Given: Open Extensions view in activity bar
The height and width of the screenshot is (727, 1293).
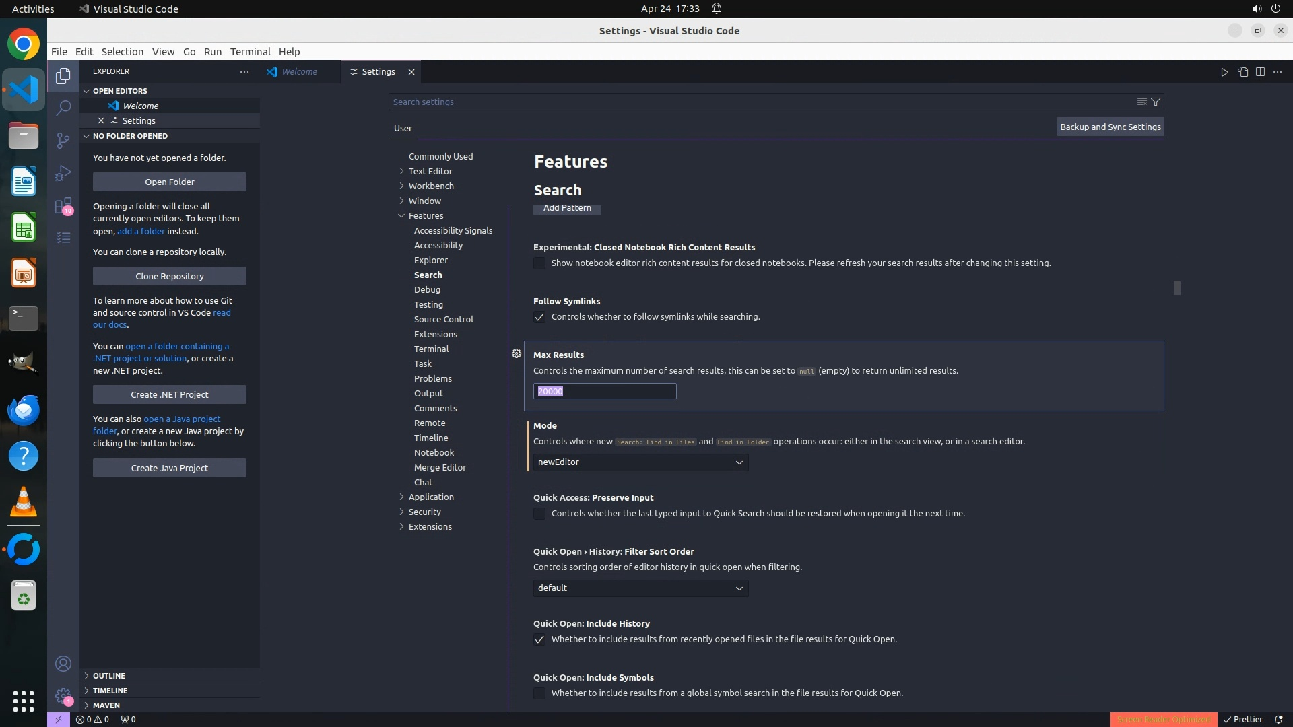Looking at the screenshot, I should click(63, 205).
